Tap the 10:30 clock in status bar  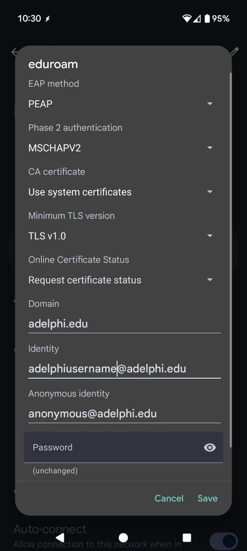(x=30, y=19)
